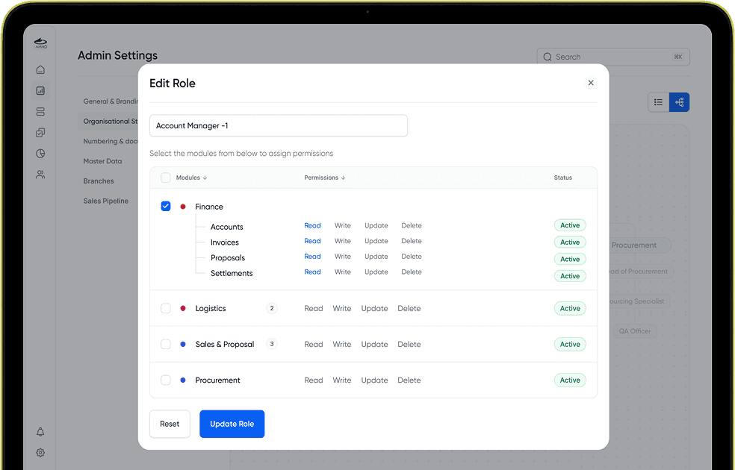Click the Account Manager role name field
Screen dimensions: 735x470
click(279, 126)
